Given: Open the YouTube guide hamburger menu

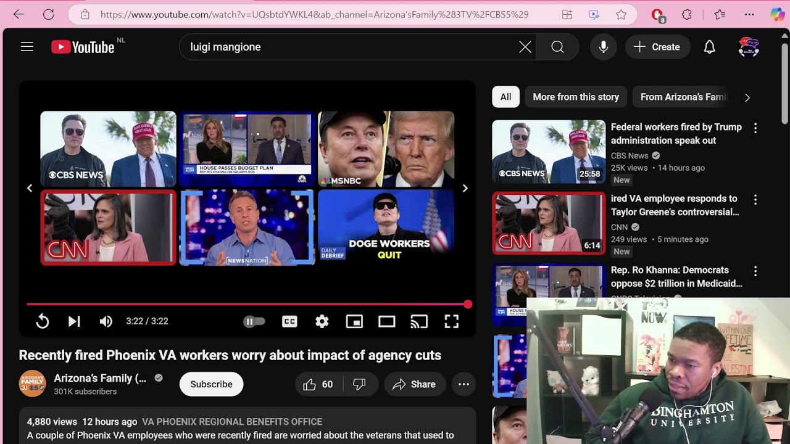Looking at the screenshot, I should [27, 47].
